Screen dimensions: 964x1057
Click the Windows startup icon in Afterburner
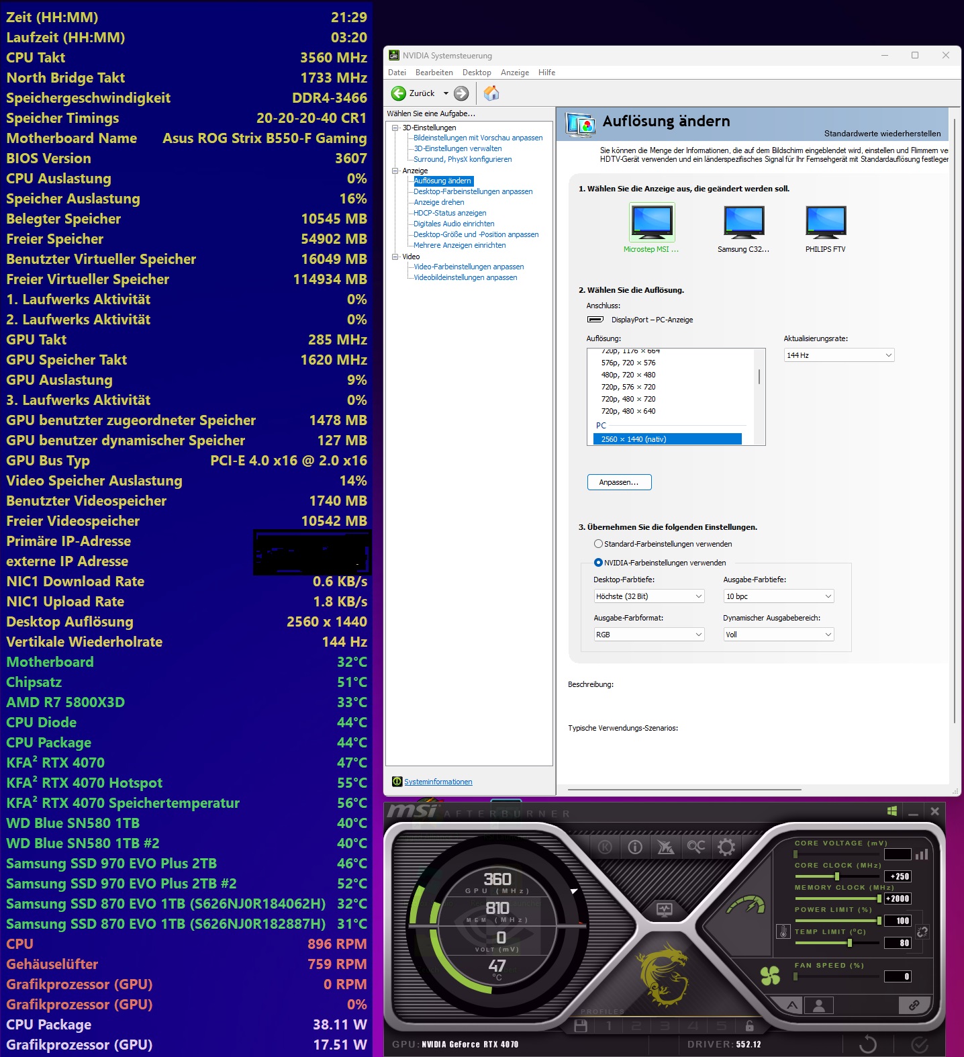(892, 811)
